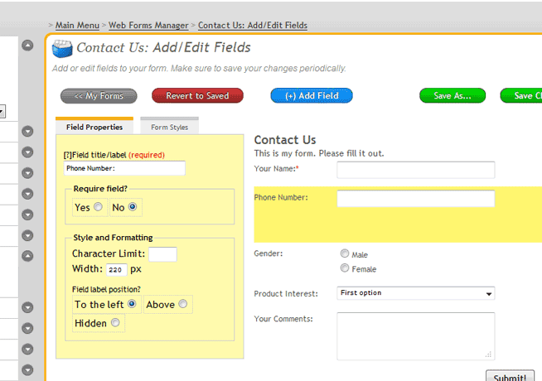Choose the 'Above' field label position

182,305
